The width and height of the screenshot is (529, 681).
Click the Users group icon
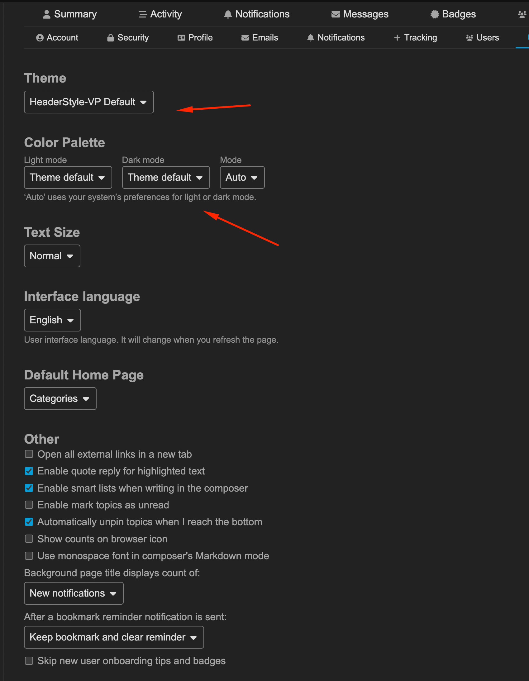[x=469, y=38]
